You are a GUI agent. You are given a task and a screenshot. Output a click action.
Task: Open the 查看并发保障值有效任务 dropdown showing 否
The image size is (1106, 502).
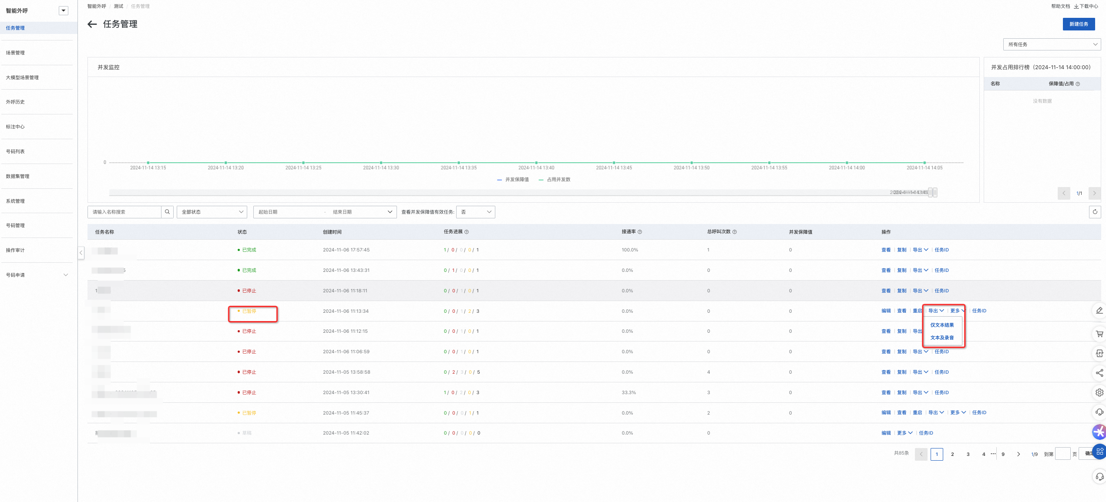point(476,212)
